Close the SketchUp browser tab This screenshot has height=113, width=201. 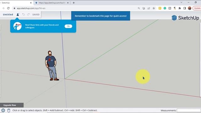(x=31, y=3)
